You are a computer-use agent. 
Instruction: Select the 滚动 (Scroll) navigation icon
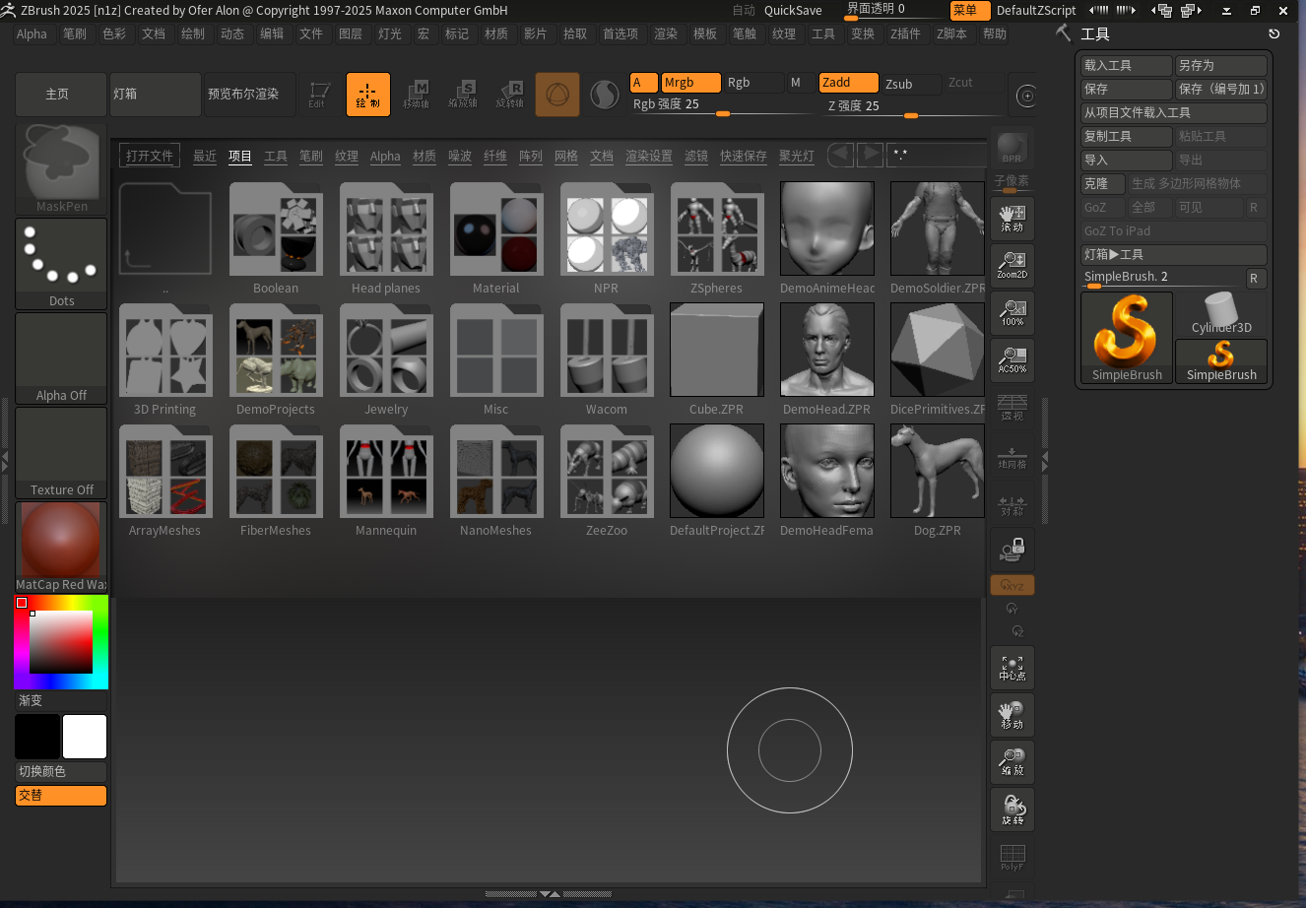pos(1012,219)
